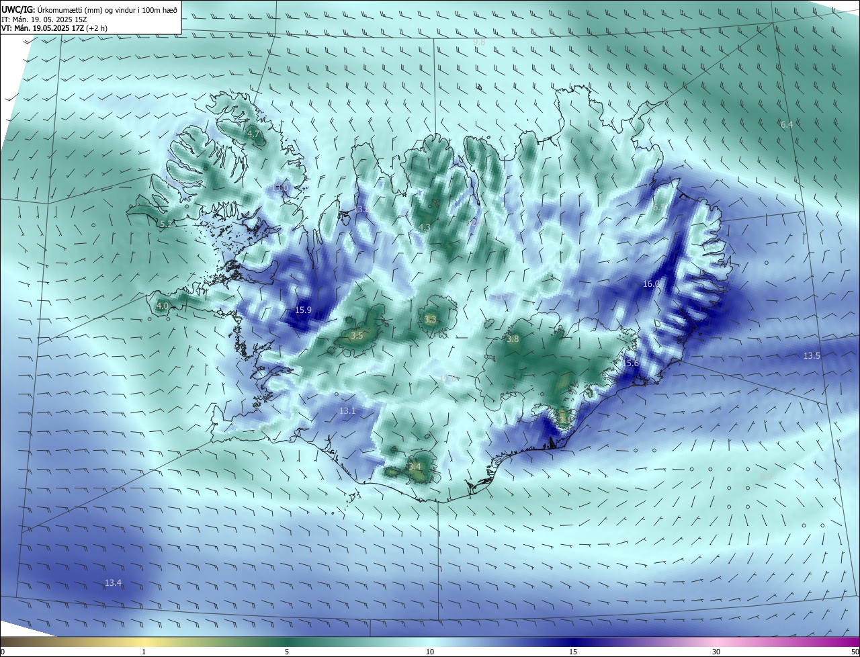860x657 pixels.
Task: Click the 4.3 value label in north Iceland
Action: click(x=424, y=228)
